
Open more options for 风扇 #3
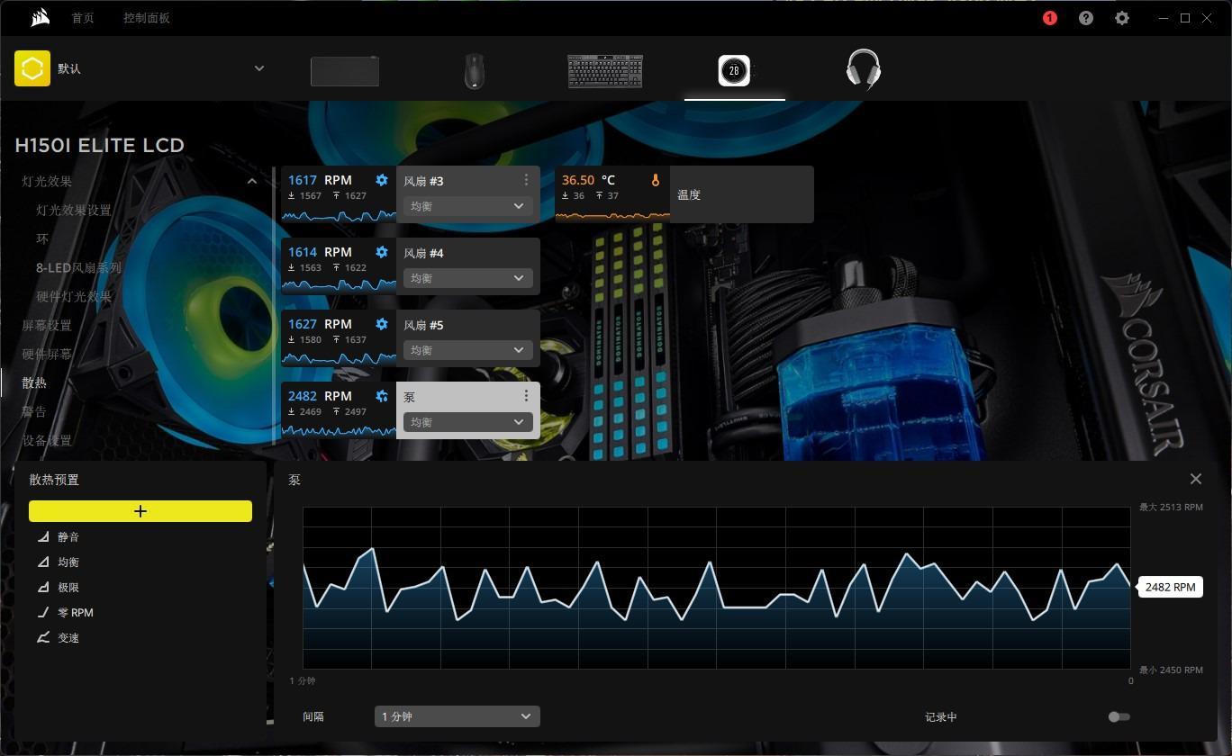[x=526, y=180]
